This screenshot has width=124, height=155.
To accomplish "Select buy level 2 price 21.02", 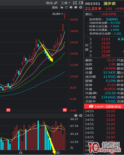I will tap(106, 43).
